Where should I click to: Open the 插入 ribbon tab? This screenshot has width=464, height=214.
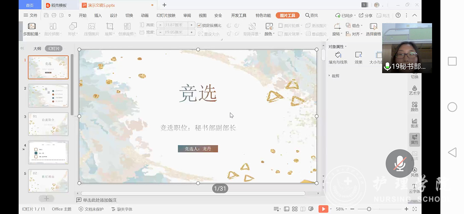pos(98,15)
